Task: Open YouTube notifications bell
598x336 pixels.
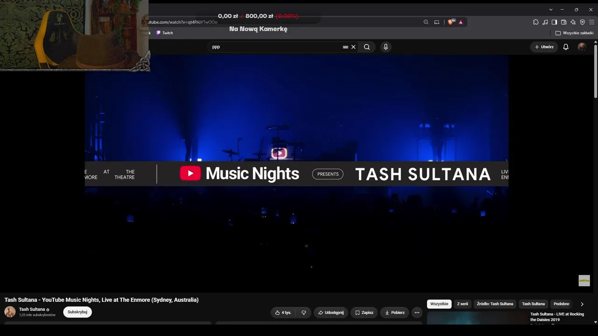Action: (566, 47)
